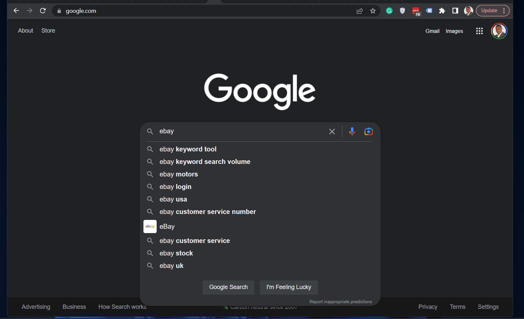
Task: Select suggestion ebay uk
Action: (260, 266)
